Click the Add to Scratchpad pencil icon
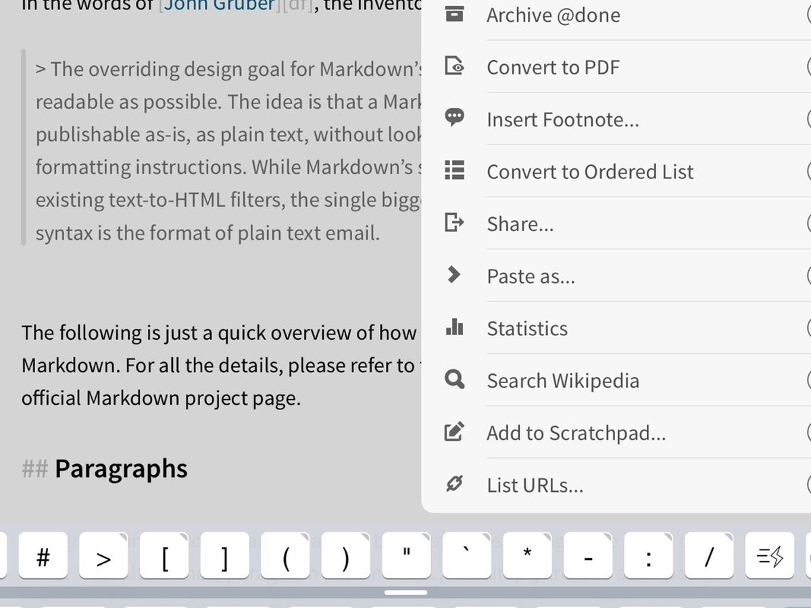 454,432
